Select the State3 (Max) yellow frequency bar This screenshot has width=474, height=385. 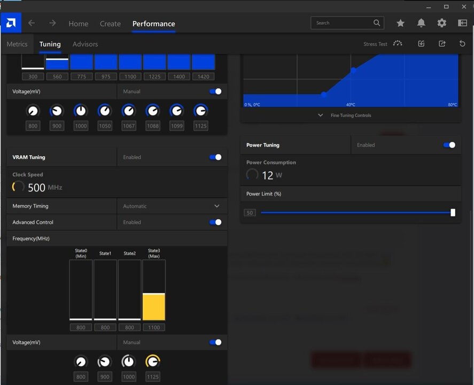[154, 306]
